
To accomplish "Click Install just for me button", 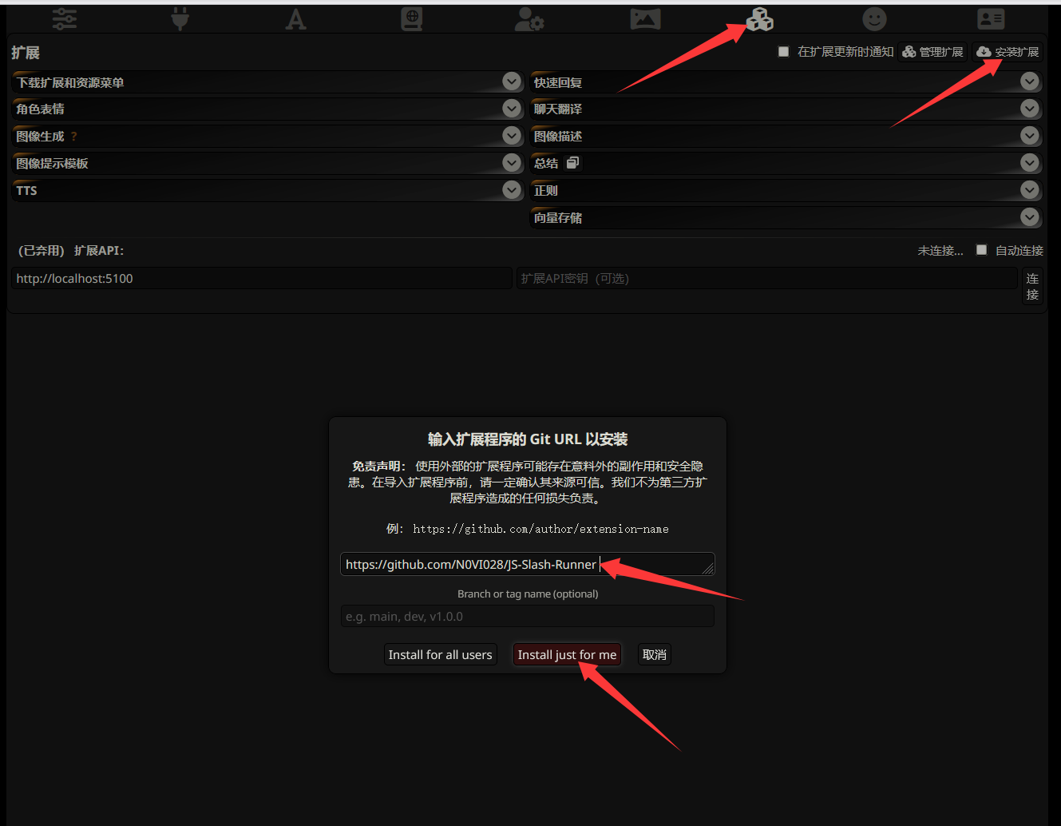I will click(567, 654).
